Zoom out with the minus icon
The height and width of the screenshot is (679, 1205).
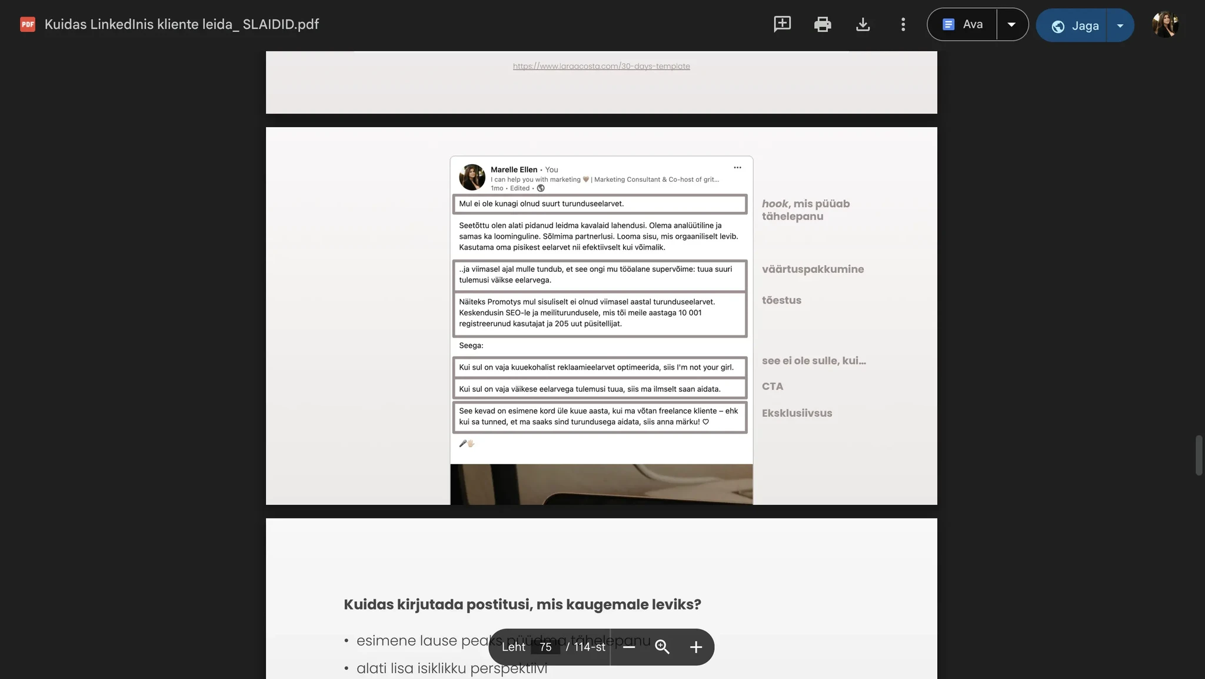point(629,647)
